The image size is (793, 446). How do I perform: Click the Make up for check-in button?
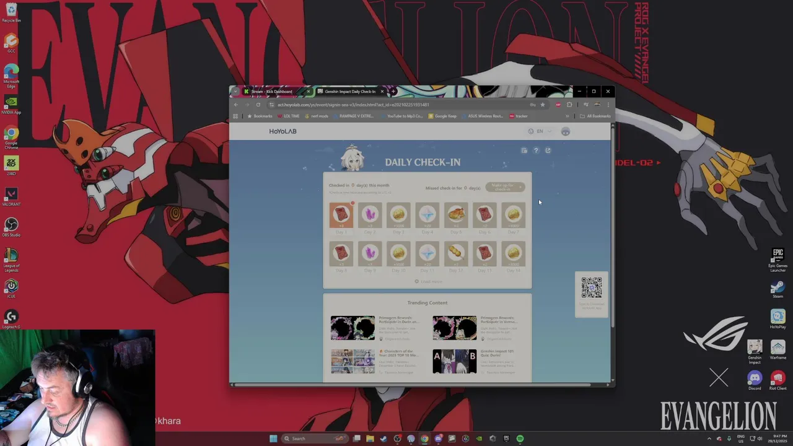point(505,186)
